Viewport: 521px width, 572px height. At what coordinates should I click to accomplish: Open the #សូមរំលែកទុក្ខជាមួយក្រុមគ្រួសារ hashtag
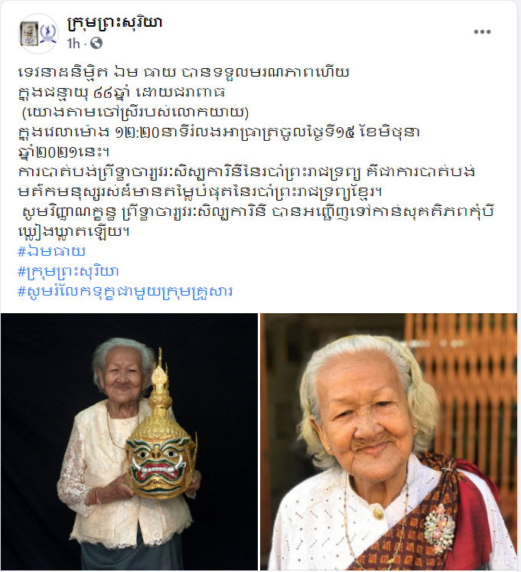pos(125,292)
